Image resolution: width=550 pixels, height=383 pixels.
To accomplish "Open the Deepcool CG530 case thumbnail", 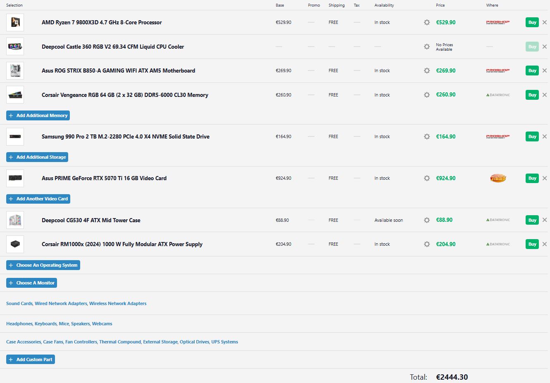I will pyautogui.click(x=15, y=220).
